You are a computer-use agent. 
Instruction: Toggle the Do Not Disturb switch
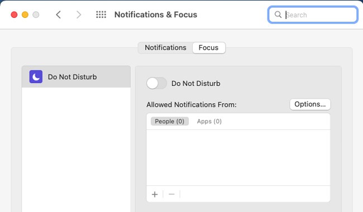(x=156, y=83)
